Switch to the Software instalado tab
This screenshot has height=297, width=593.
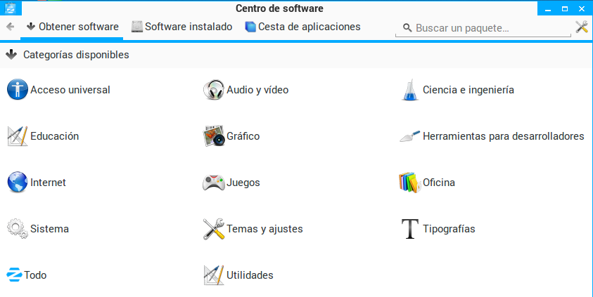181,27
